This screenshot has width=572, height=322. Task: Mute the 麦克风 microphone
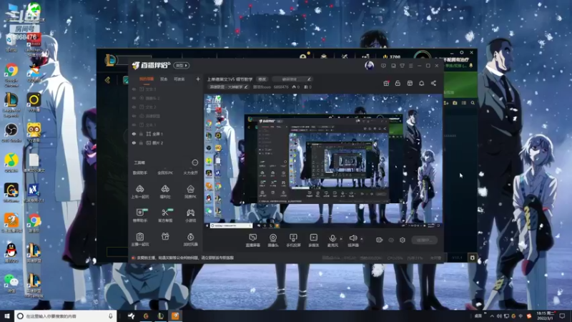(332, 240)
